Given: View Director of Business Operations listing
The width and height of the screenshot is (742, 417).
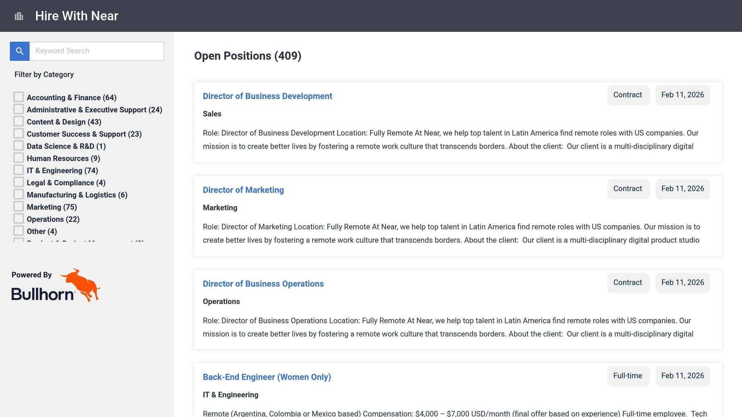Looking at the screenshot, I should coord(263,284).
